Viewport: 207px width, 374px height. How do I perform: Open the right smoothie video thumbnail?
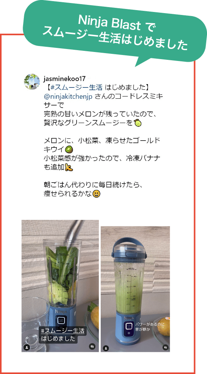click(x=135, y=289)
